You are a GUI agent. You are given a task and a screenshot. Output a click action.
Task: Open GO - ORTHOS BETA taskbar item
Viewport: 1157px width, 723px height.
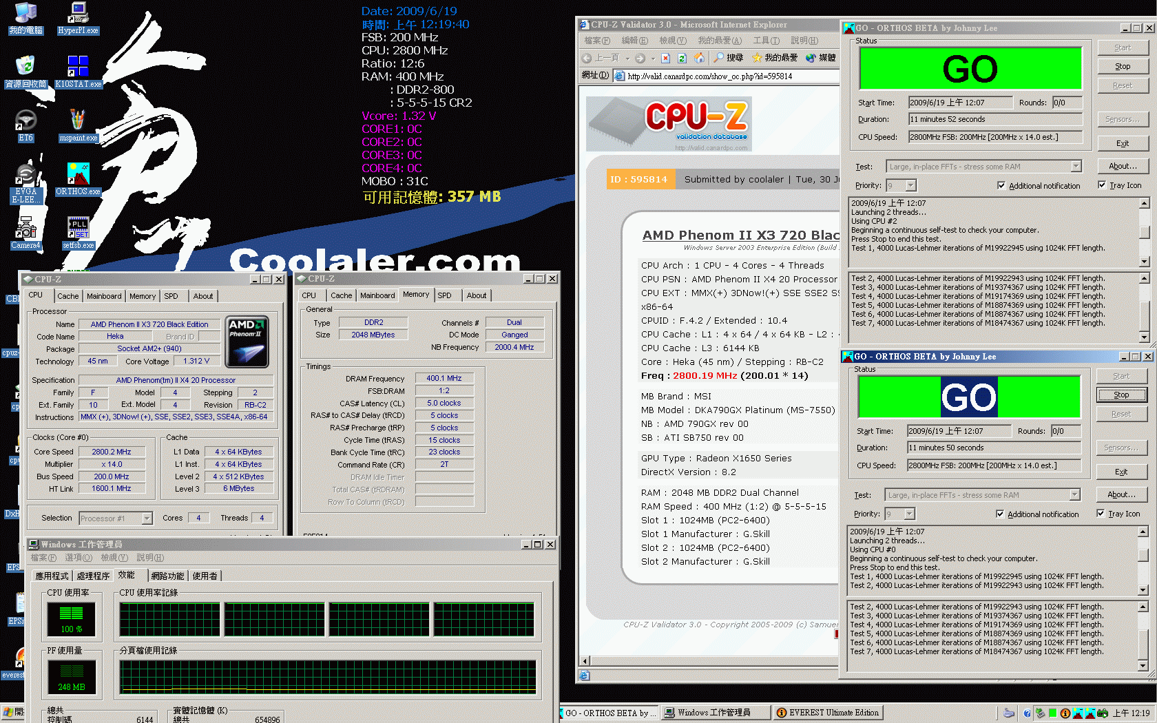(x=609, y=713)
